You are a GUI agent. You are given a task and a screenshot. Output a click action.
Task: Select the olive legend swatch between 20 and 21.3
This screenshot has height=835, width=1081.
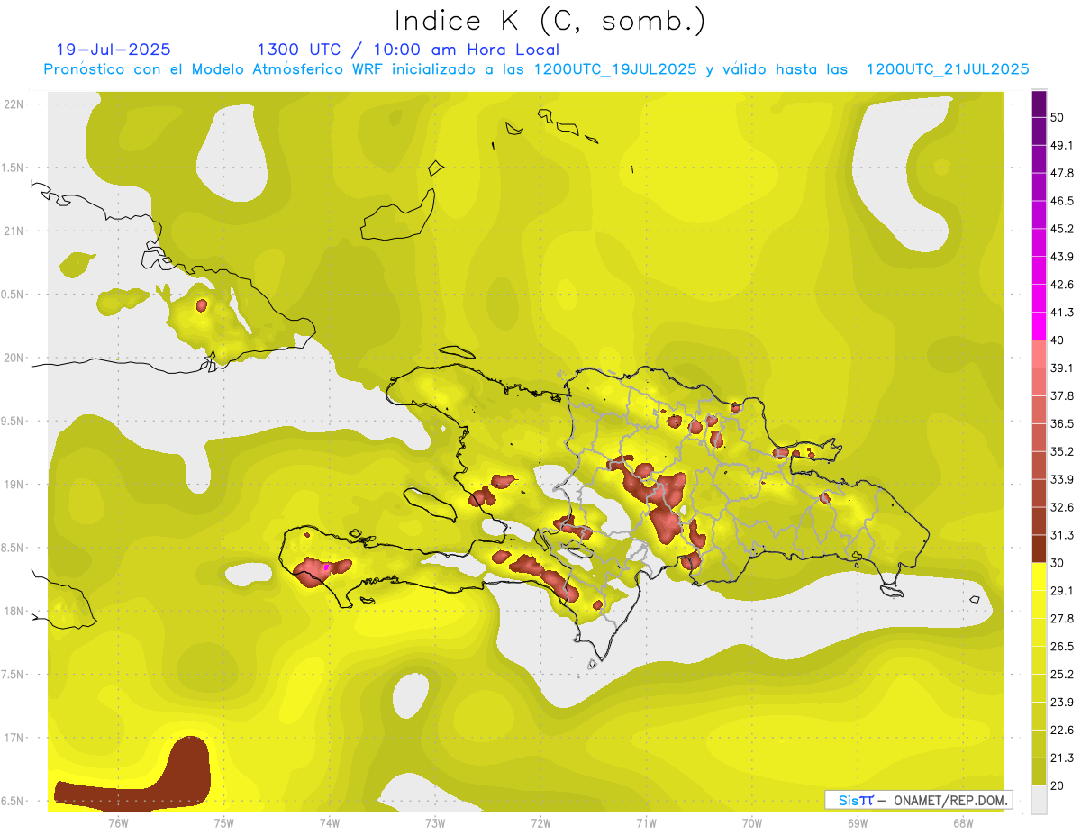pyautogui.click(x=1039, y=771)
